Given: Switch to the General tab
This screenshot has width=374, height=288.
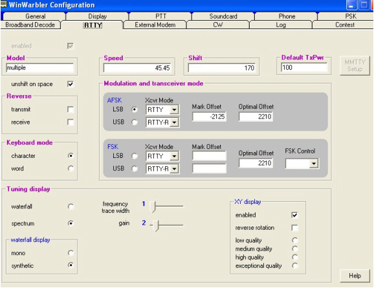Looking at the screenshot, I should (x=36, y=16).
